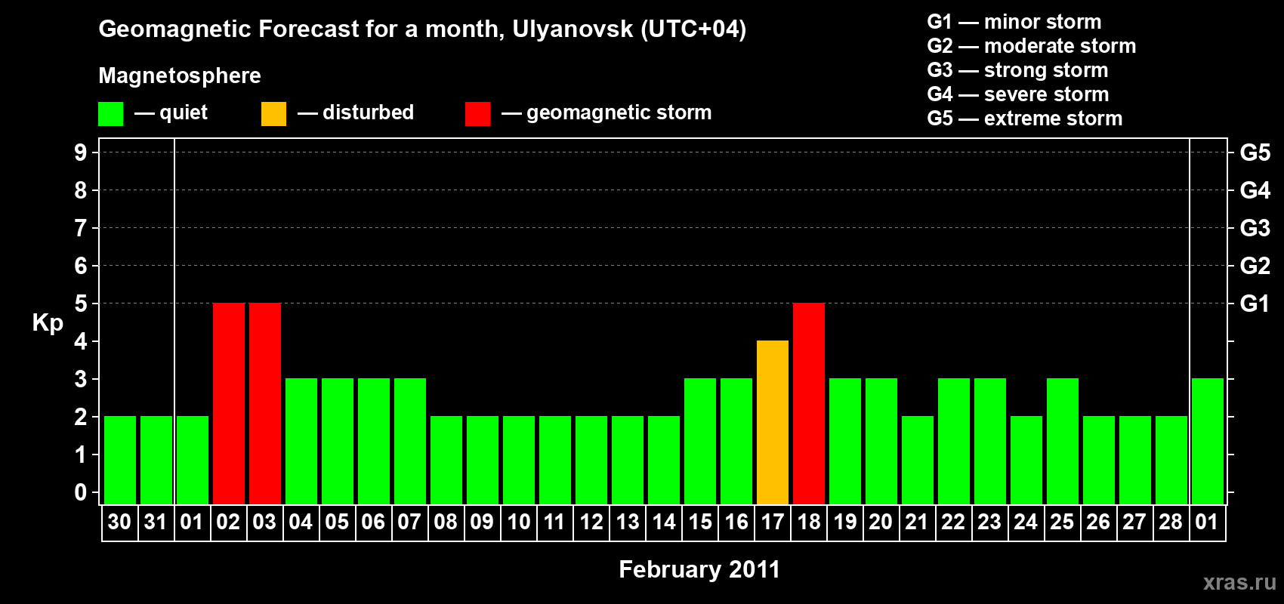Select the red bar for February 02
Screen dimensions: 1284x604
tap(229, 403)
